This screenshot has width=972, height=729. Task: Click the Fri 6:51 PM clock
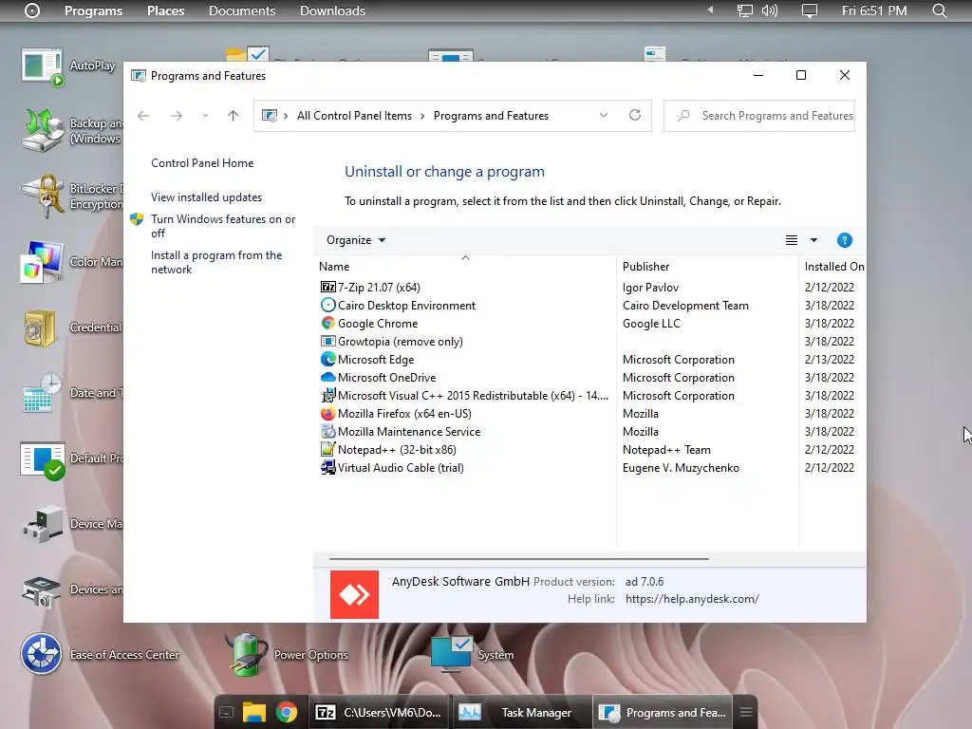[874, 10]
